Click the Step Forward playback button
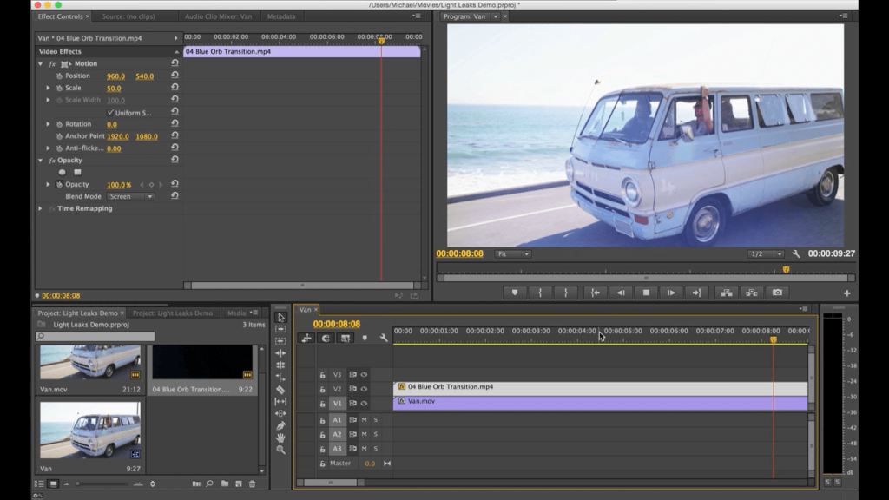This screenshot has height=500, width=889. click(670, 292)
